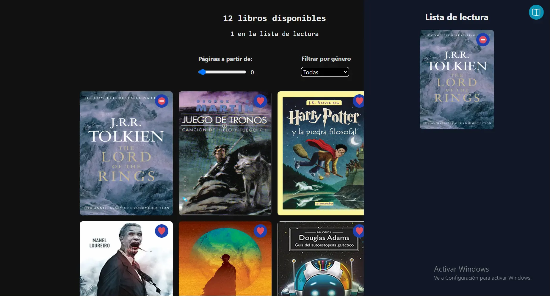Heart the Manel Loureiro zombie book

click(x=162, y=231)
